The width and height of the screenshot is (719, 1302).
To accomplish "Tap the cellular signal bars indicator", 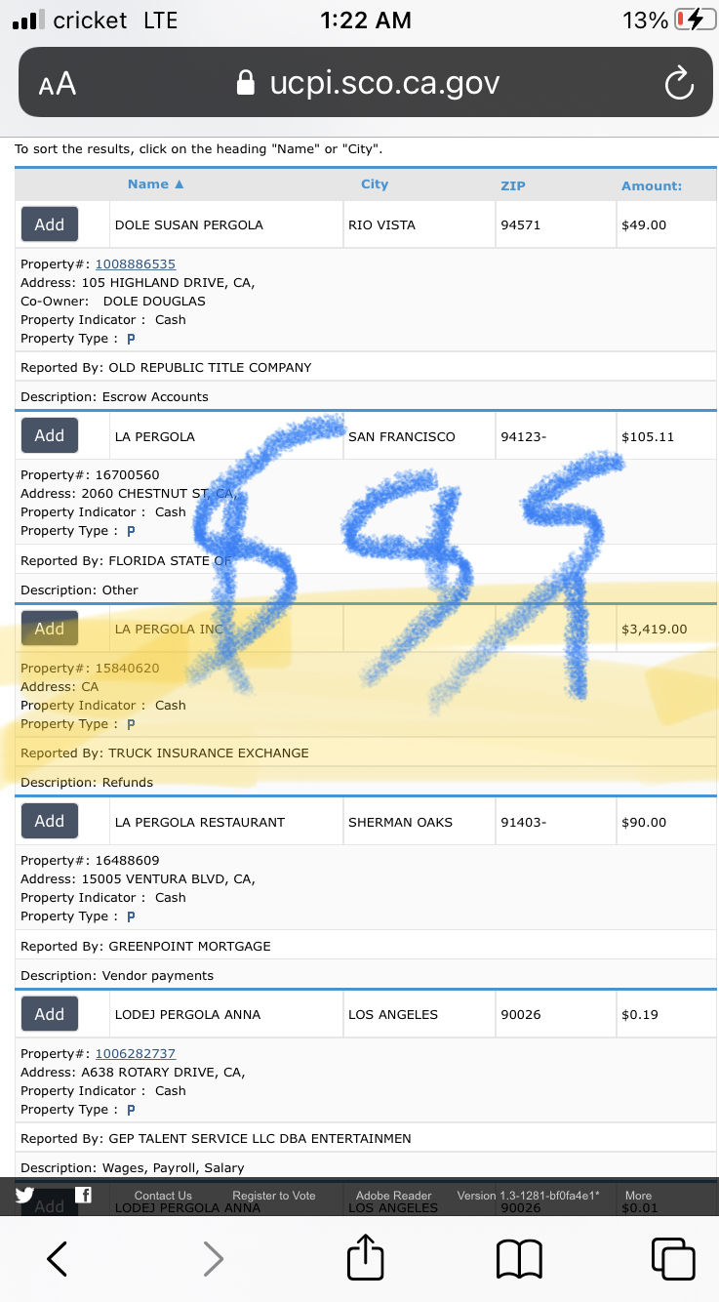I will pos(26,20).
